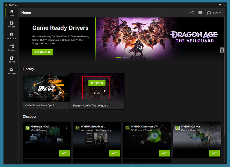Click the ESRB M rating badge
230x167 pixels.
(222, 50)
